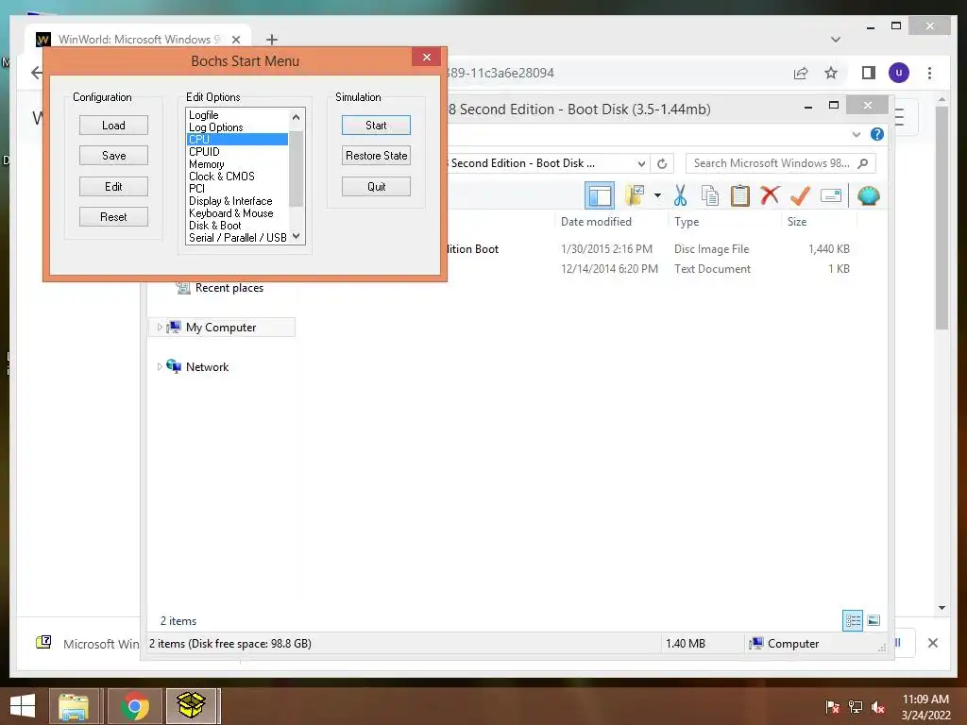
Task: Reset the Bochs configuration
Action: (113, 216)
